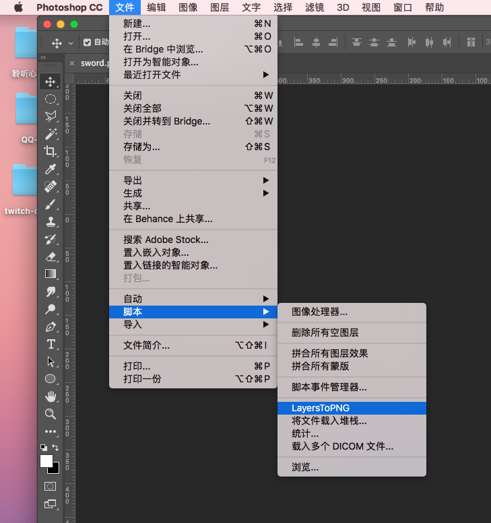
Task: Select the Dodge tool
Action: 51,309
